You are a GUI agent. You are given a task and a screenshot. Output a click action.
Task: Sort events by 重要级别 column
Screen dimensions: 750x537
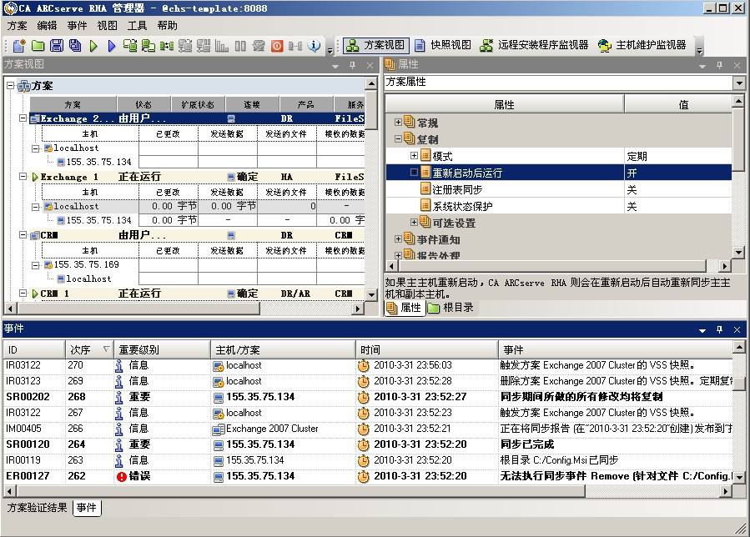(x=162, y=350)
